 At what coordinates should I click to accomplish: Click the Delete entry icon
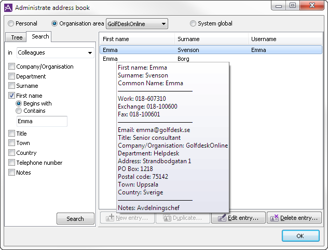(274, 218)
